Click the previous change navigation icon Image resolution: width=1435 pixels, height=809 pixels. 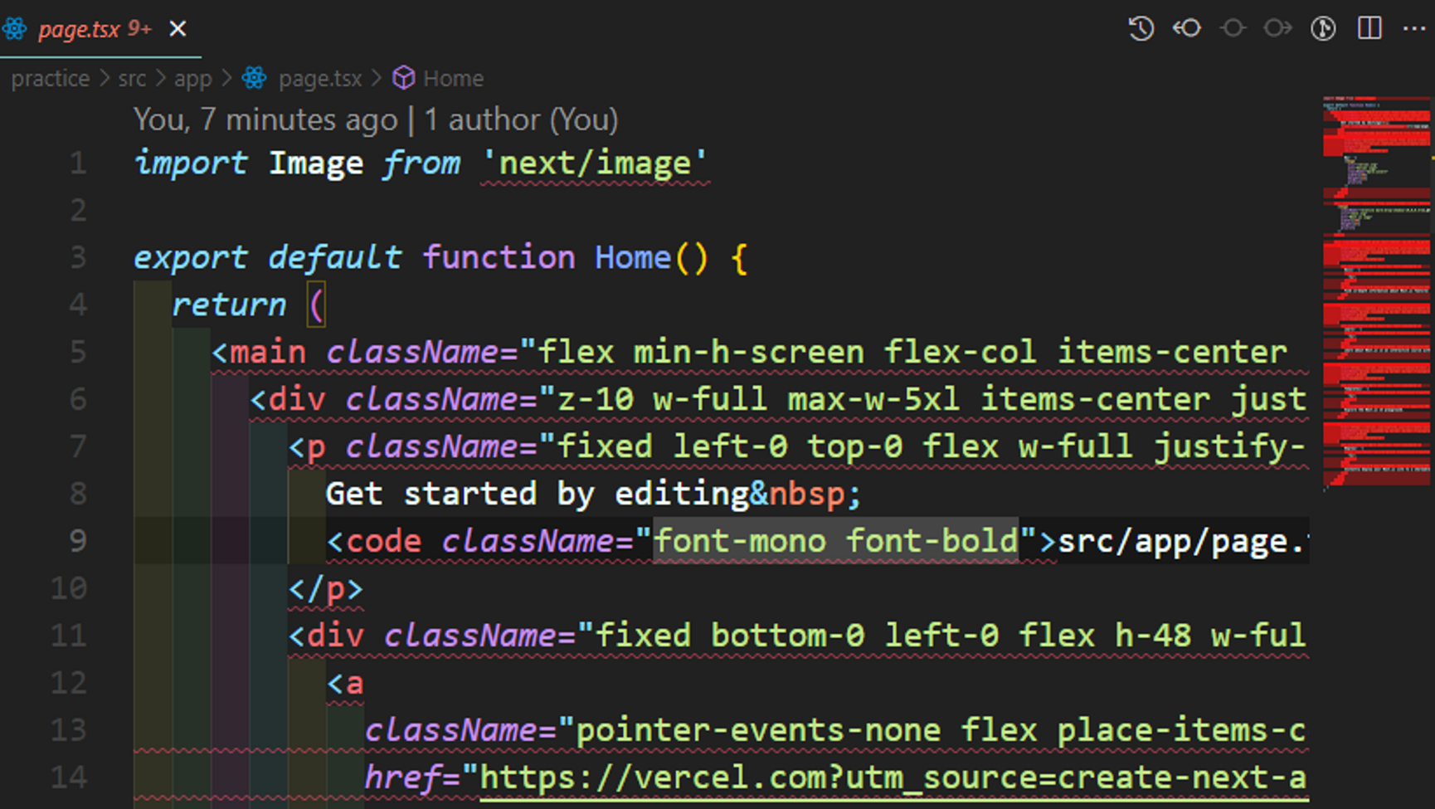(x=1187, y=27)
